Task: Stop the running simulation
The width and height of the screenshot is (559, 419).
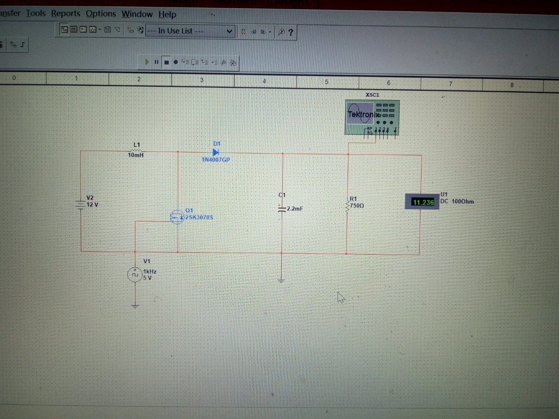Action: (167, 62)
